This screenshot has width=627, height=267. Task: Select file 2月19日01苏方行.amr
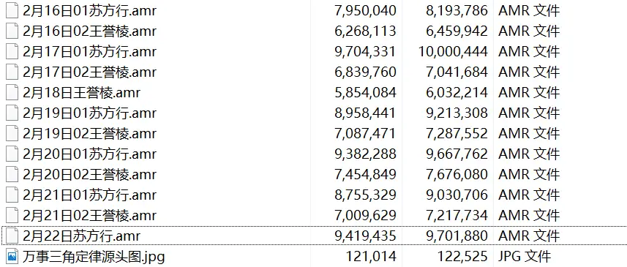89,113
